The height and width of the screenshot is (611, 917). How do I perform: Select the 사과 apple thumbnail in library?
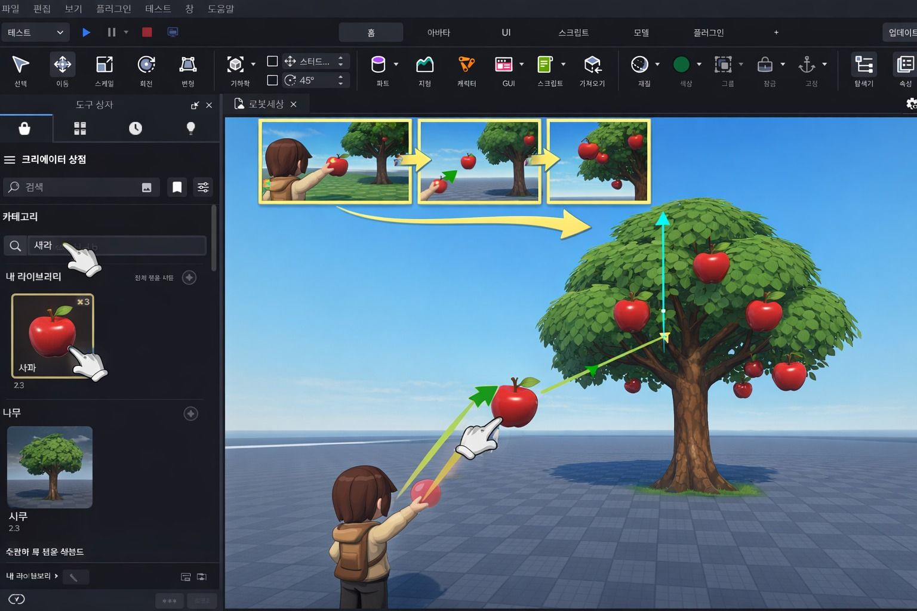[53, 335]
